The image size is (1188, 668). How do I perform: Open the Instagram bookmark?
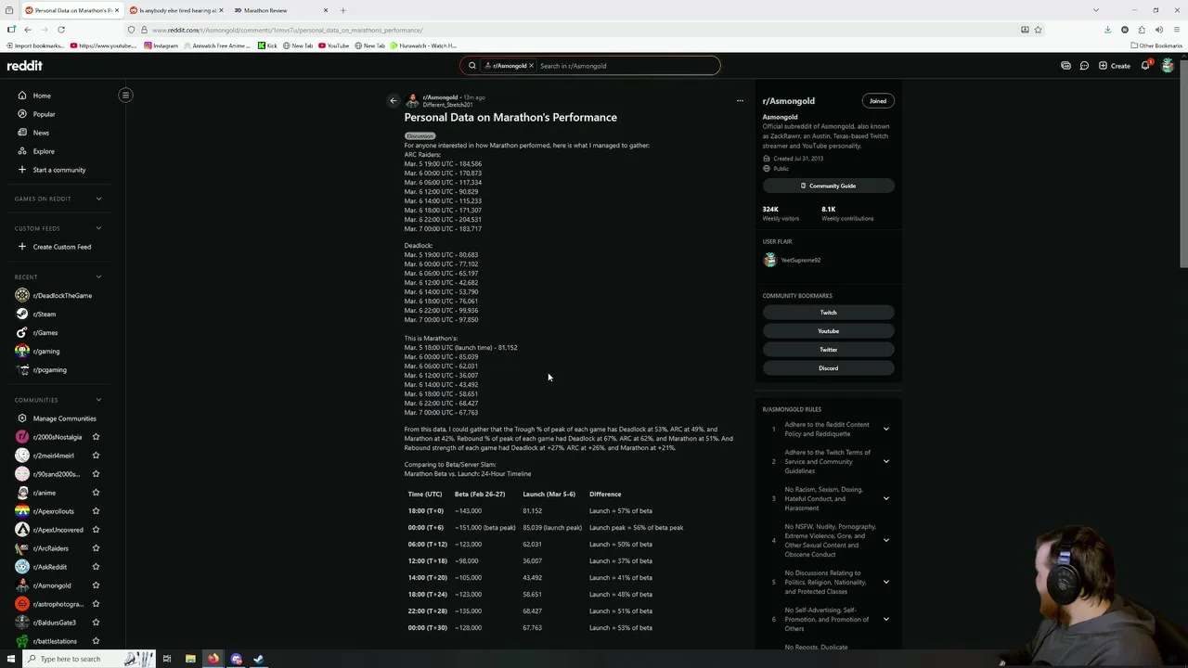point(161,45)
